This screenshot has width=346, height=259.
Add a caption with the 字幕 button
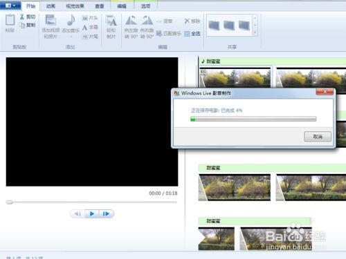click(90, 27)
